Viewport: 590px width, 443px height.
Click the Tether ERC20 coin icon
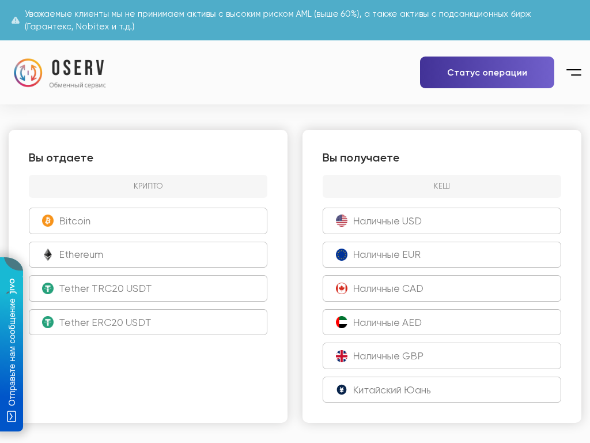pos(48,322)
